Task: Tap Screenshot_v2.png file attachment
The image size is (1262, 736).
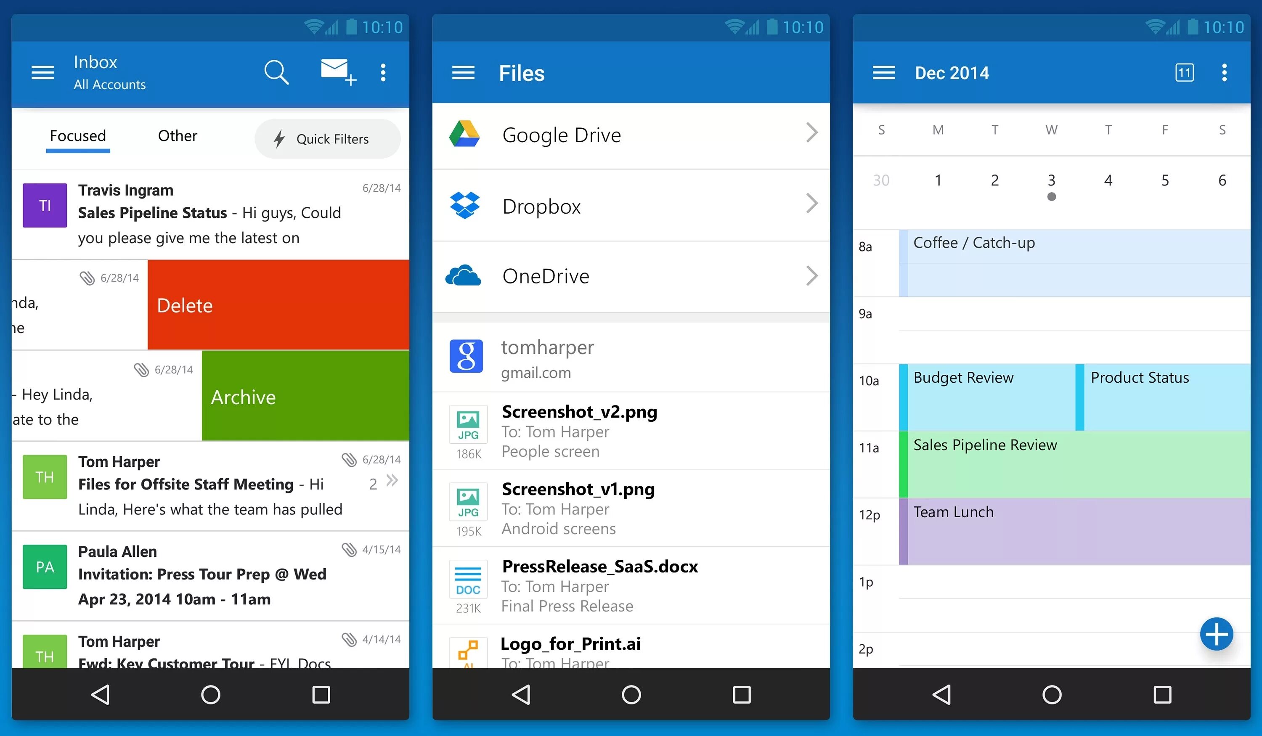Action: 630,430
